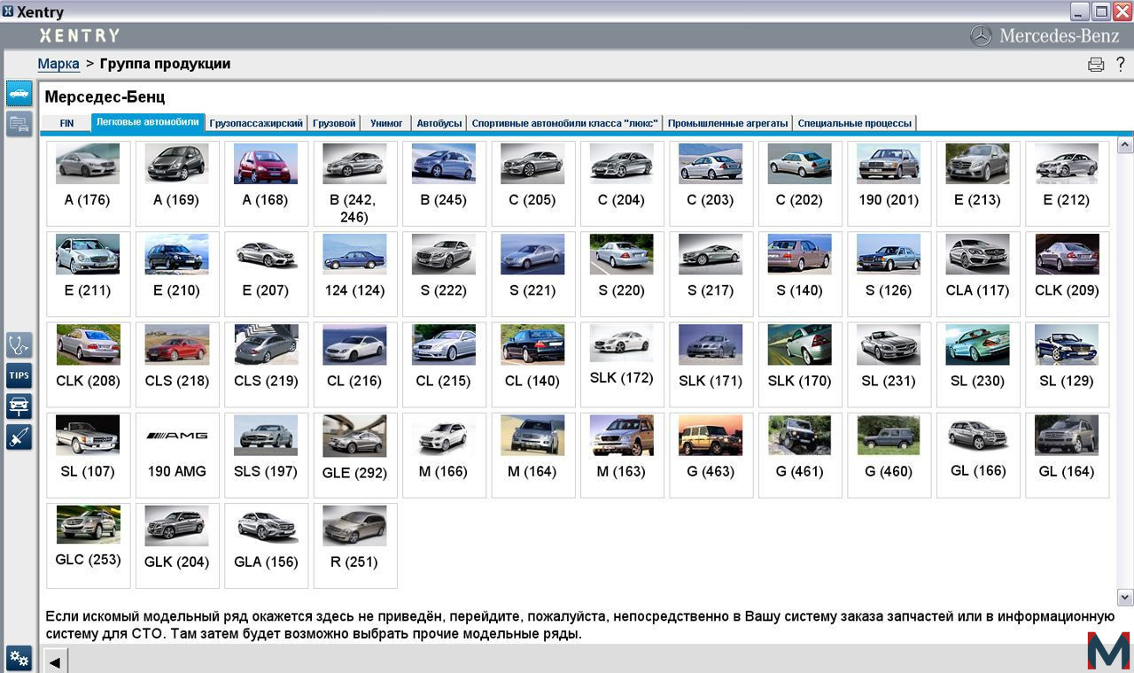Choose model S (221)
The image size is (1134, 673).
pos(532,274)
